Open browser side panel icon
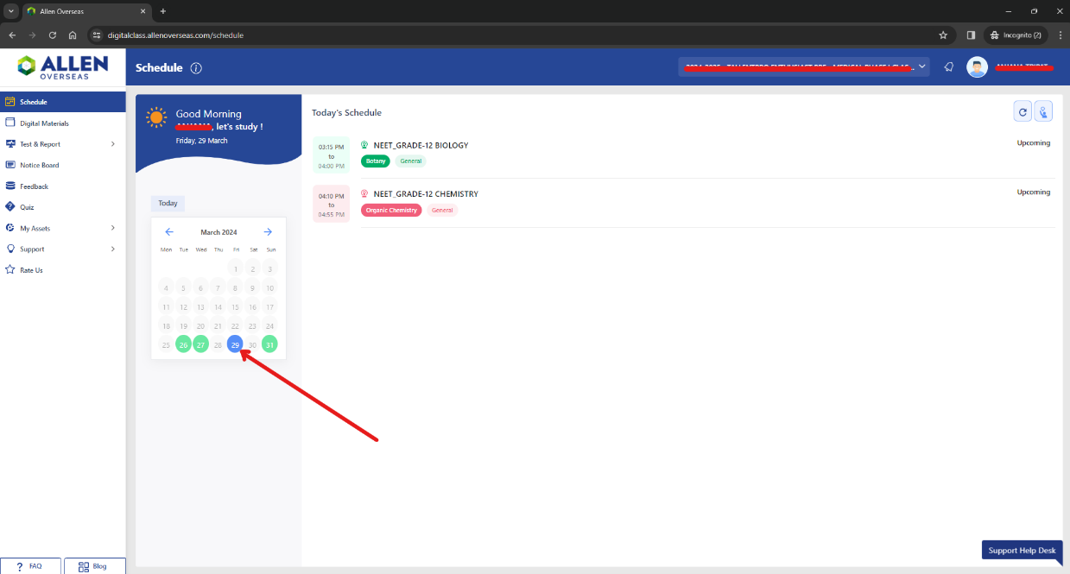Screen dimensions: 1070x574 pyautogui.click(x=971, y=35)
